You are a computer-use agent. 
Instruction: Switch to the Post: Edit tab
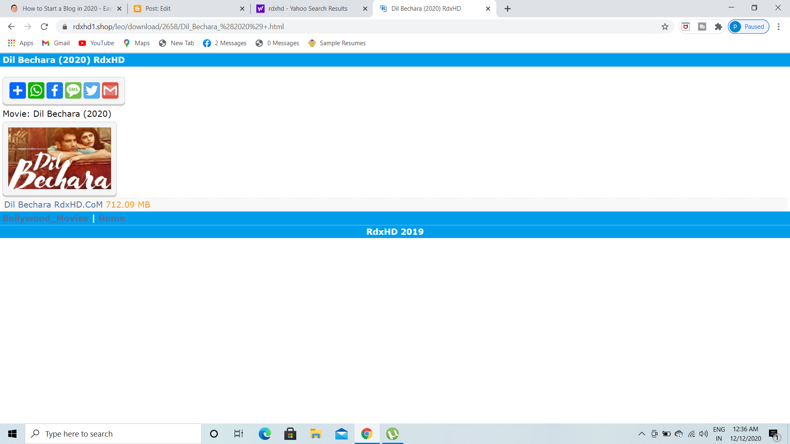click(x=158, y=9)
